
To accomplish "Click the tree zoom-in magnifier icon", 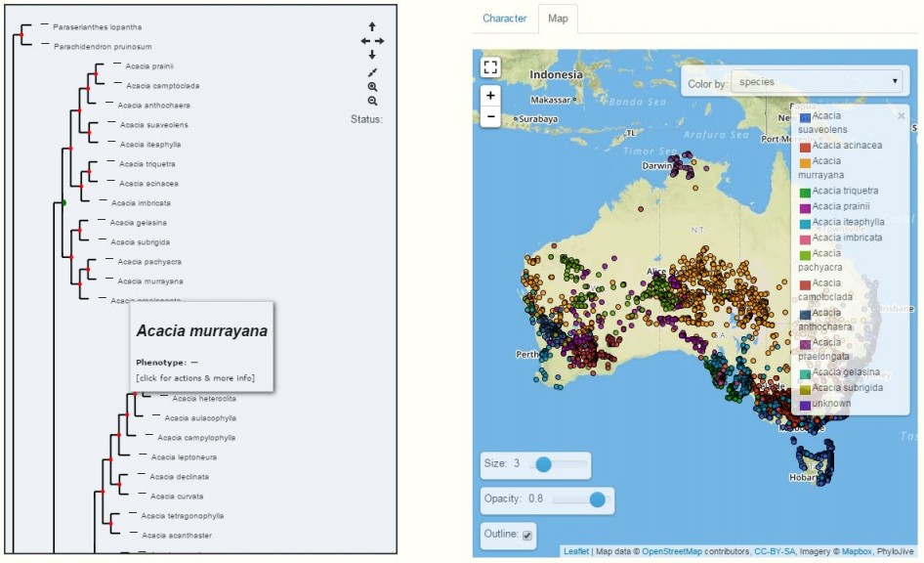I will coord(372,87).
